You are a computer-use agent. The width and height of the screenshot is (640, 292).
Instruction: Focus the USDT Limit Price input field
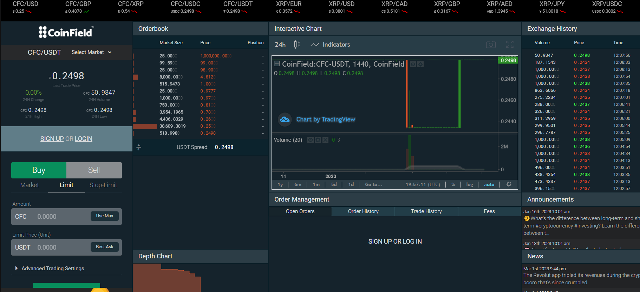[x=66, y=247]
